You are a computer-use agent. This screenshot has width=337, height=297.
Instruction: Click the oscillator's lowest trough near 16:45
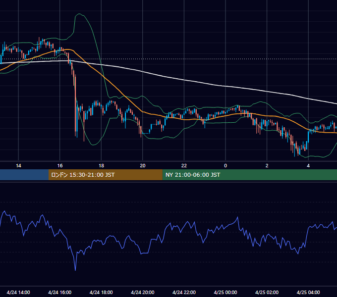pyautogui.click(x=75, y=270)
